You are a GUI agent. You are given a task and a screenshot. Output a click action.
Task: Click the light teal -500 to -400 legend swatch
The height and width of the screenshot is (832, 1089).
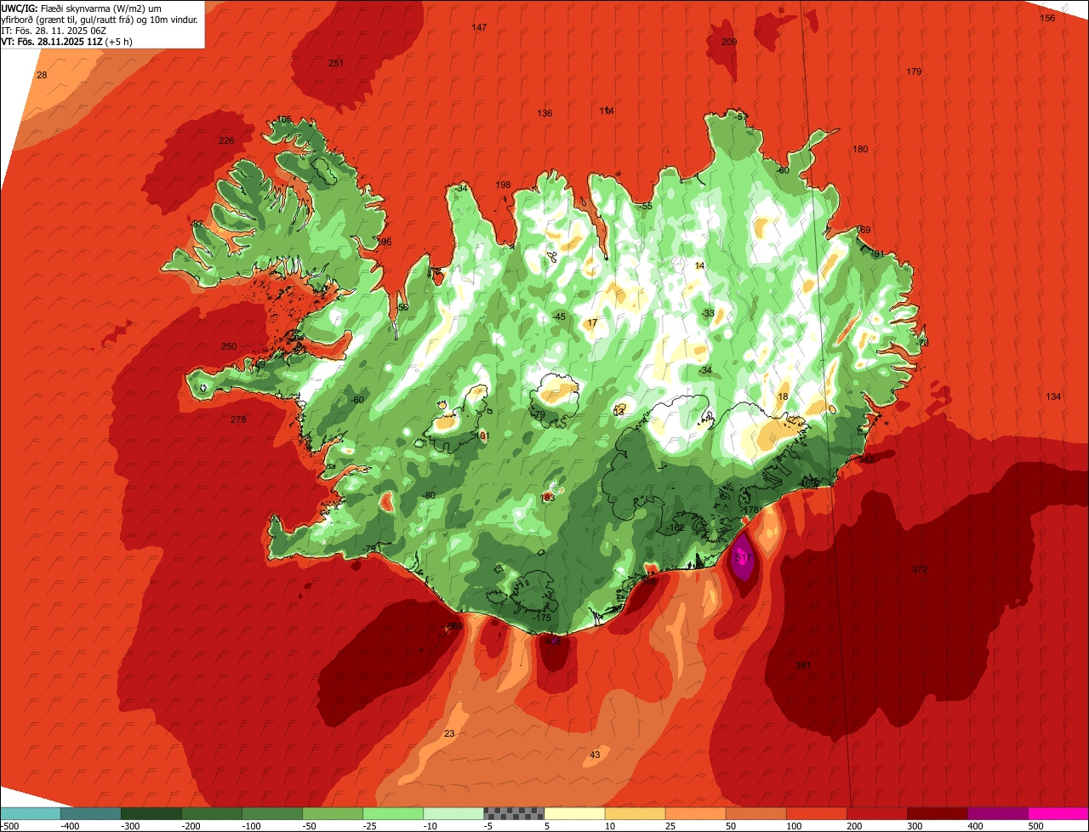point(30,813)
